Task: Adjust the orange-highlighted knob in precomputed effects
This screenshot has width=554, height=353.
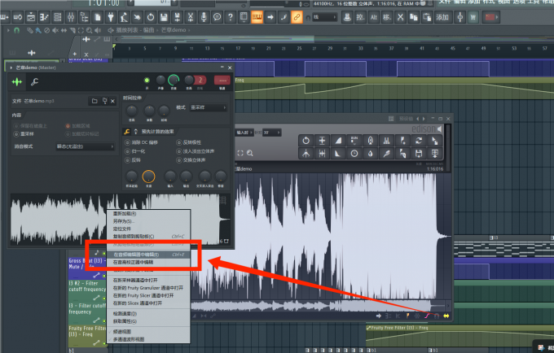Action: [x=148, y=176]
